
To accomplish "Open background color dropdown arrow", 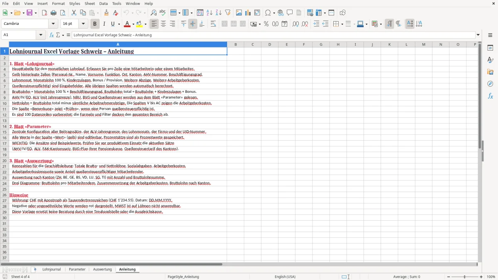I will click(146, 24).
